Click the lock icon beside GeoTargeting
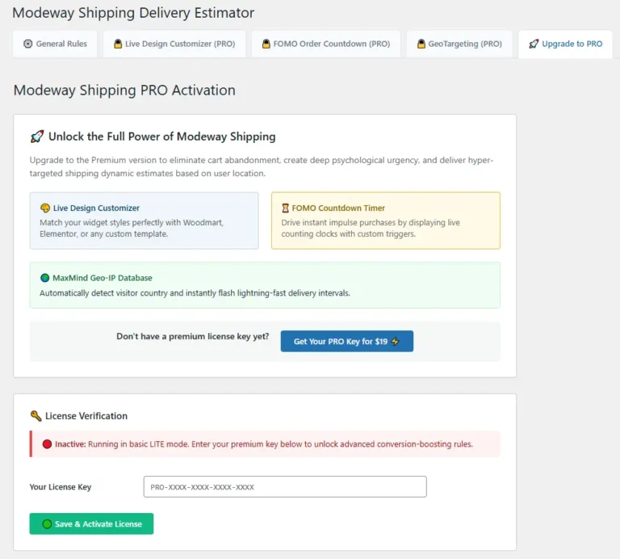The width and height of the screenshot is (620, 559). (421, 44)
